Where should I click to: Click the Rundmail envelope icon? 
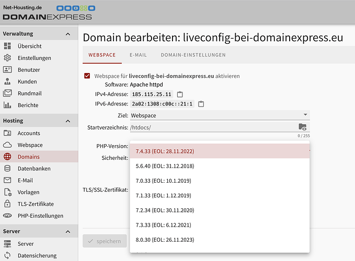[x=7, y=93]
